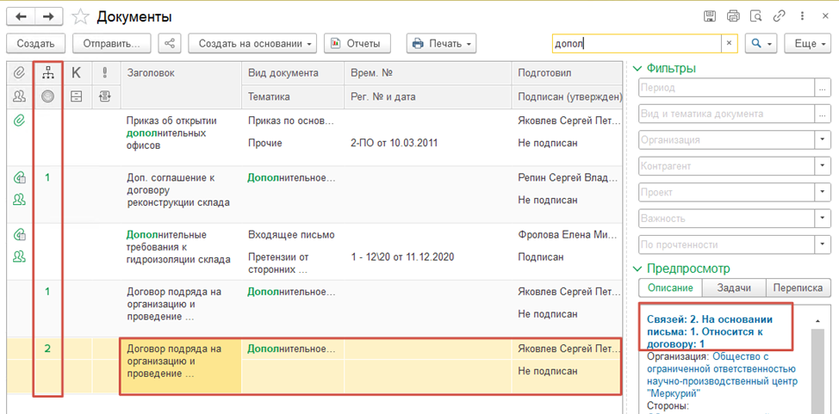Clear the search field with the x
This screenshot has width=839, height=414.
click(x=729, y=43)
